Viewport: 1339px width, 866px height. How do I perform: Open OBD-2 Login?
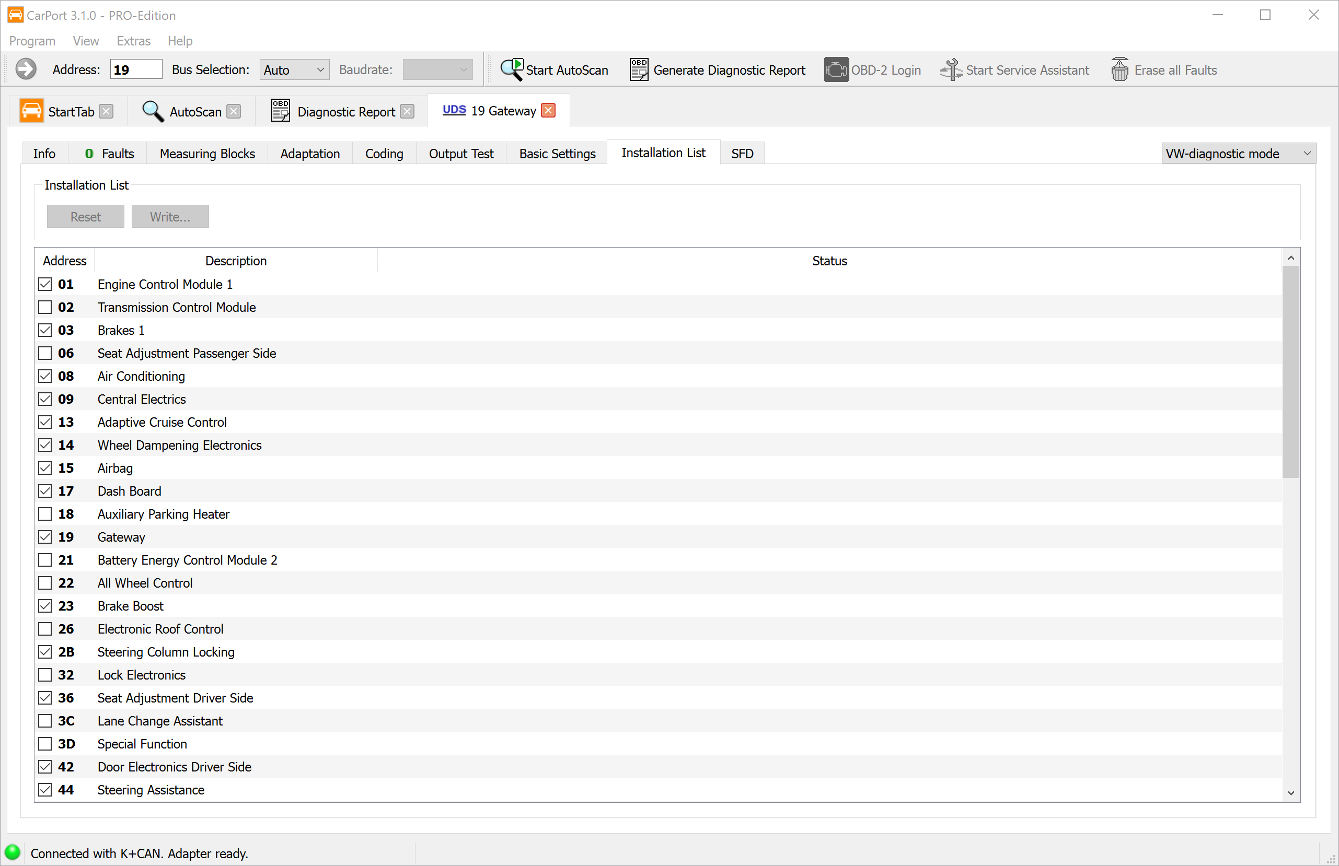[836, 69]
